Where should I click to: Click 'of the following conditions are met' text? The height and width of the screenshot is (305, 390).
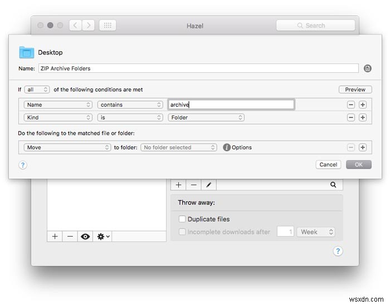click(x=98, y=90)
